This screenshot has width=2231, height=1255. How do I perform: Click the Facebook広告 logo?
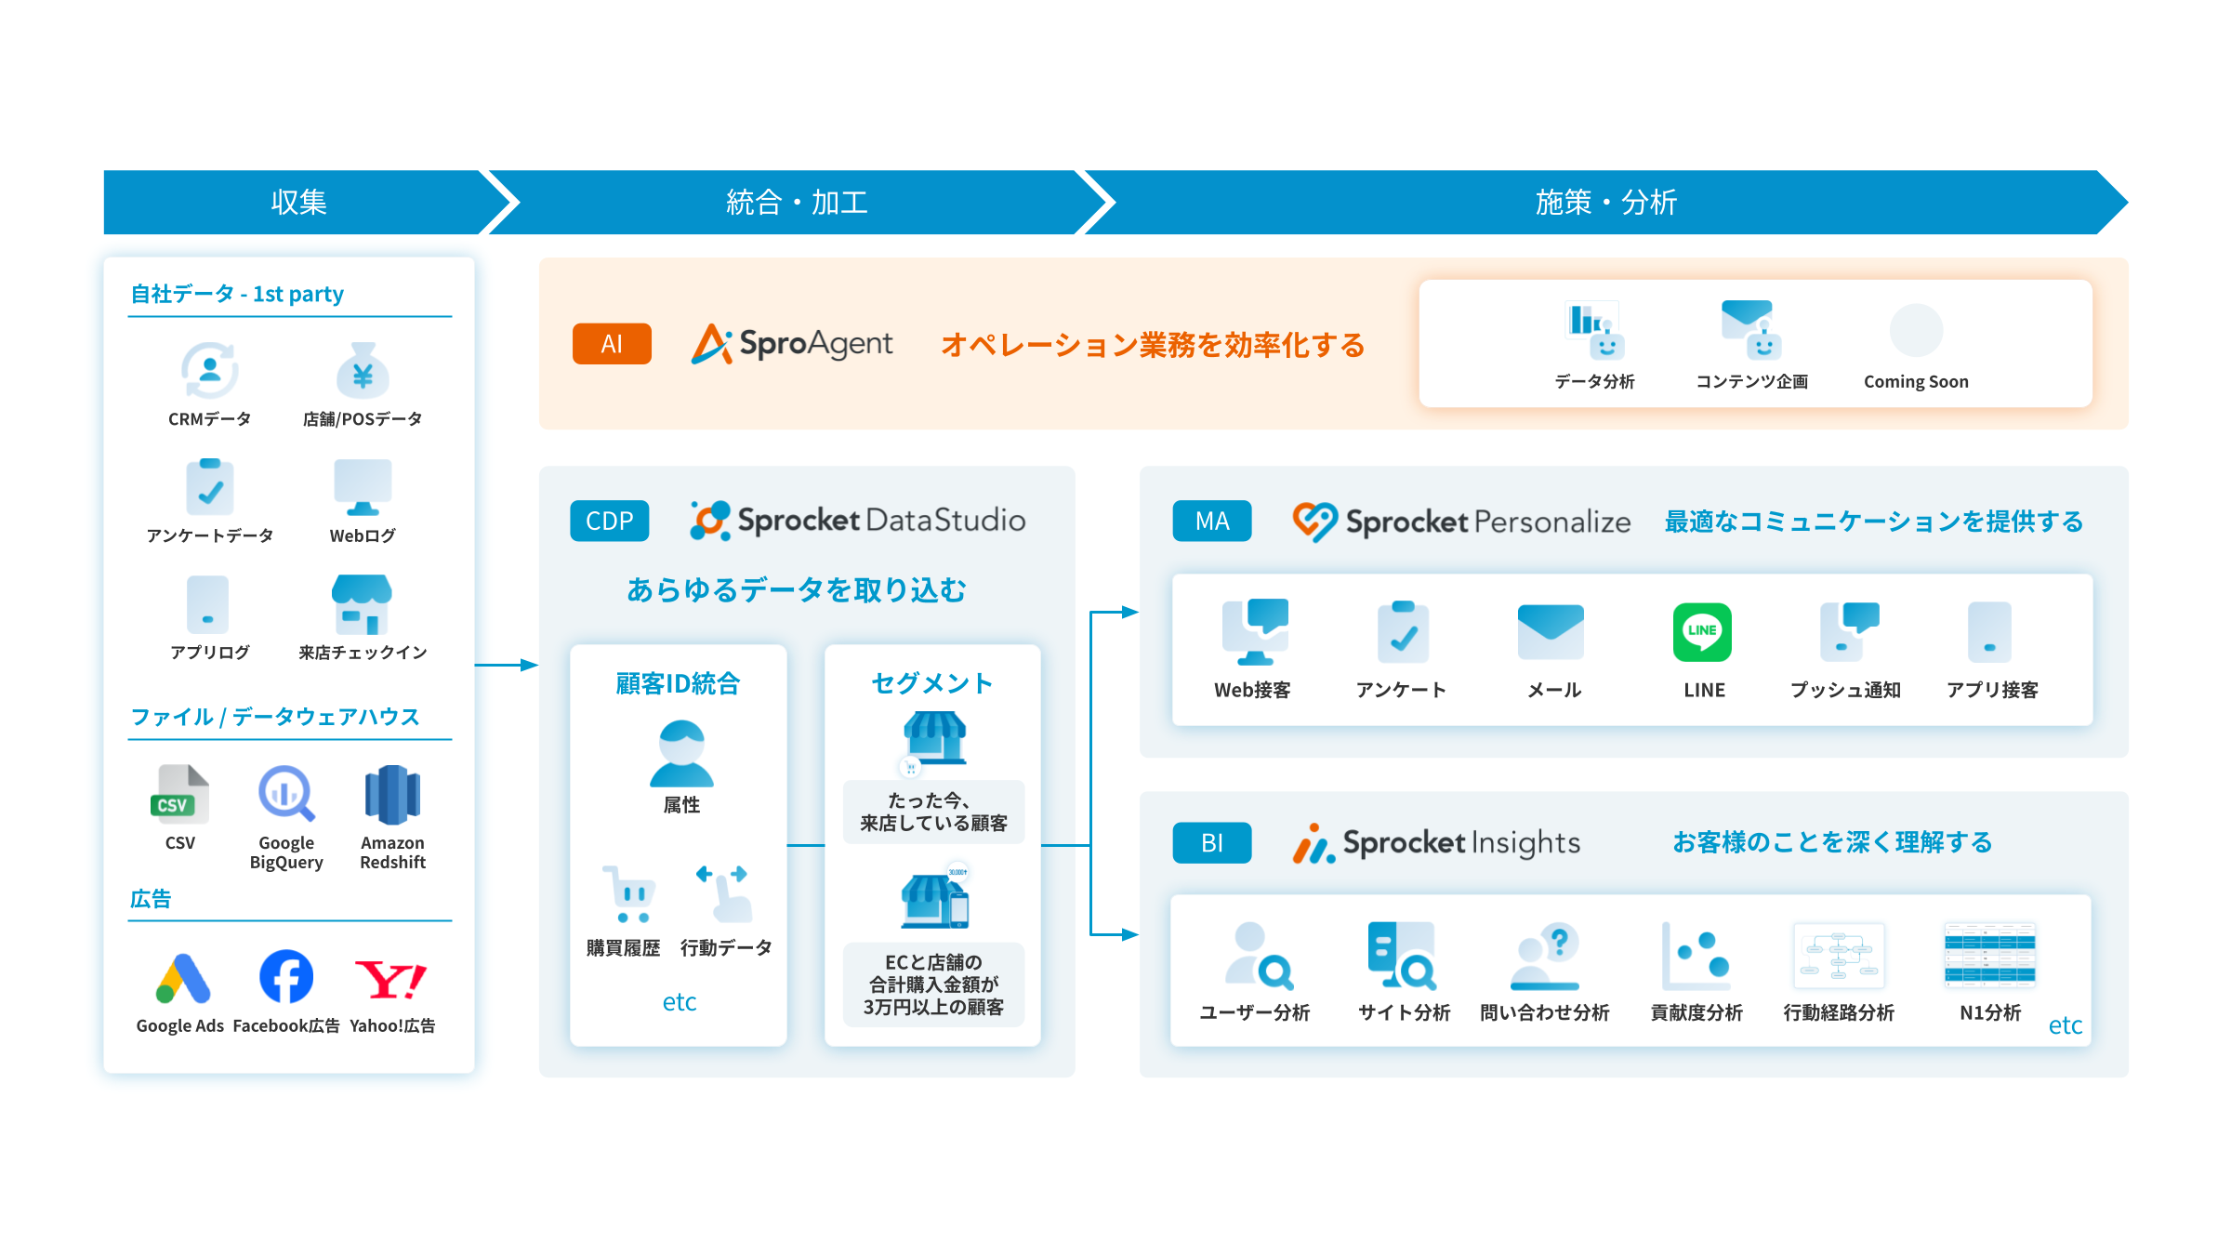(x=286, y=976)
